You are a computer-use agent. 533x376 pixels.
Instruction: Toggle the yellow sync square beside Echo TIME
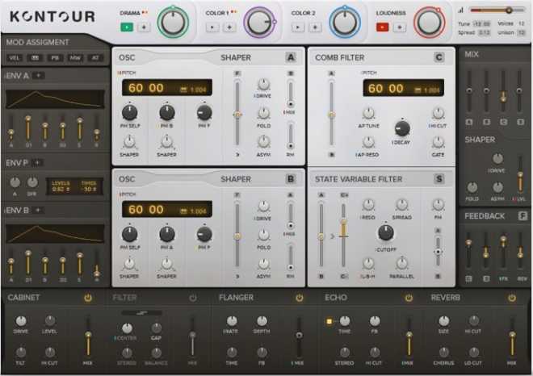point(329,321)
